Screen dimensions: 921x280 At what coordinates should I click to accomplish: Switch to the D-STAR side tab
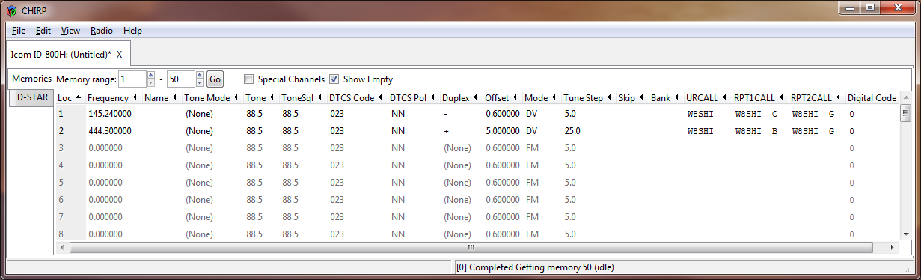(31, 97)
